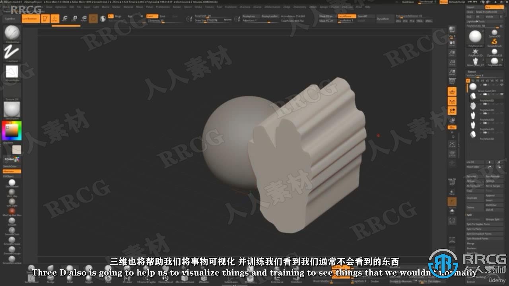Toggle the Floor grid icon
509x286 pixels.
(x=452, y=92)
